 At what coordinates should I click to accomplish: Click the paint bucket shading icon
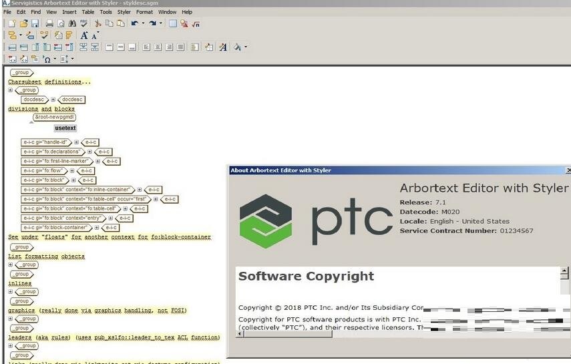click(x=238, y=47)
